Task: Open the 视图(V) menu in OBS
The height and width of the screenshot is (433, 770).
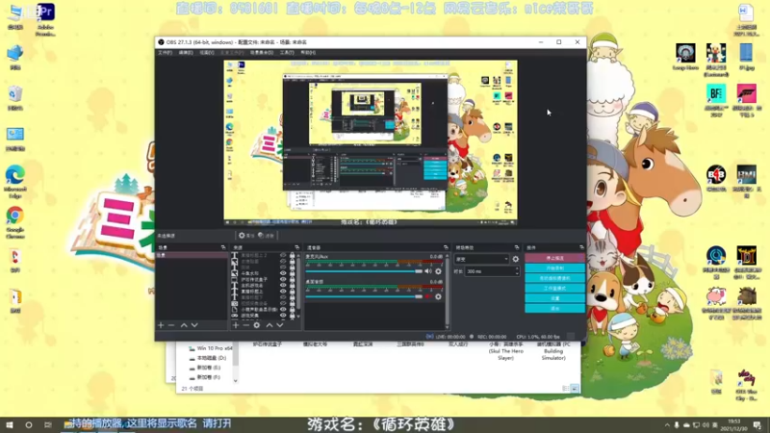Action: coord(207,53)
